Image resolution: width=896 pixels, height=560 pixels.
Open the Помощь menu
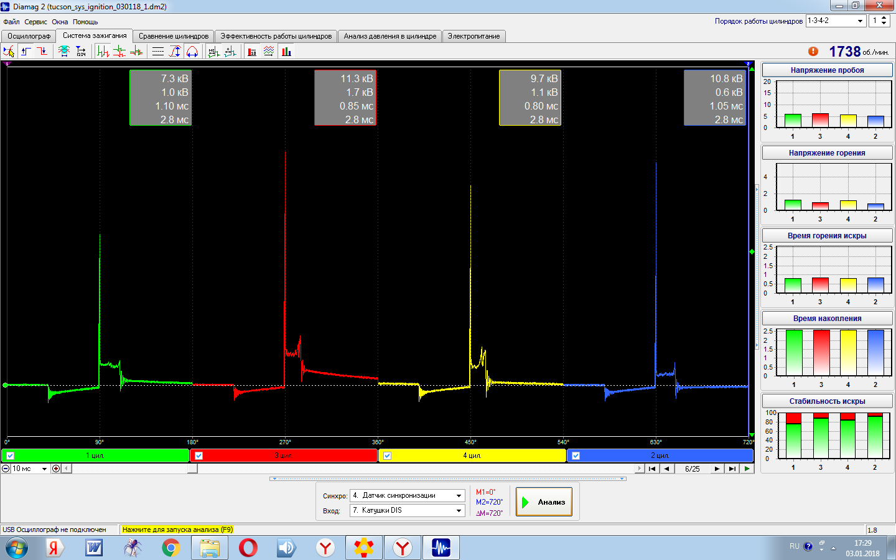[x=85, y=22]
